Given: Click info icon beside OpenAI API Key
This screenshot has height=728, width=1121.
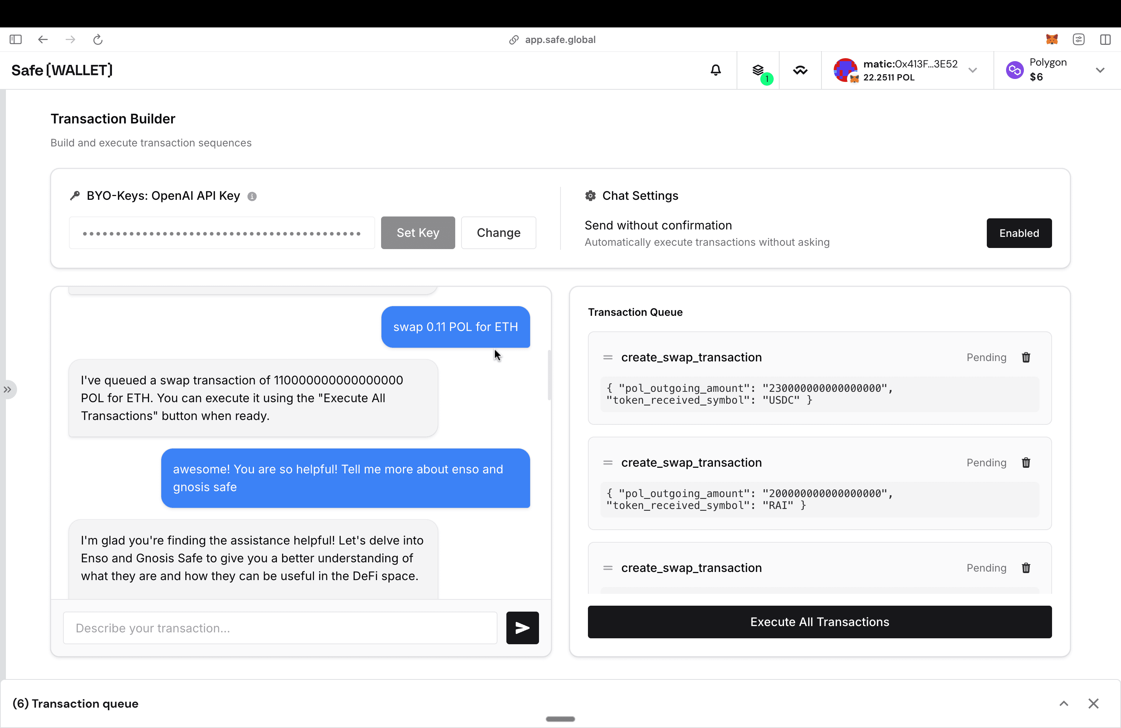Looking at the screenshot, I should click(252, 196).
